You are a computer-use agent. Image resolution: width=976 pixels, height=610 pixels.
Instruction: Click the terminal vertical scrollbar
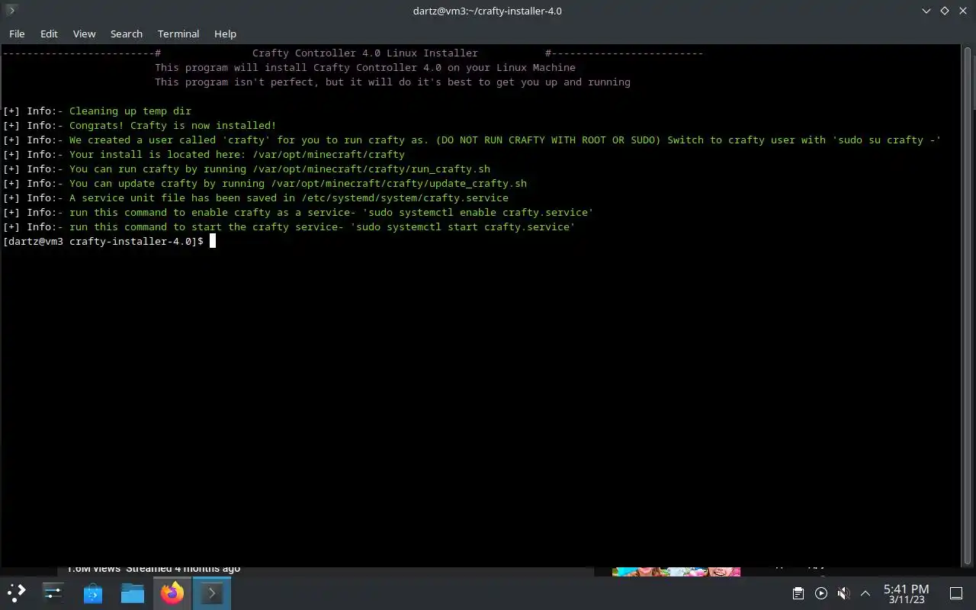[x=968, y=305]
